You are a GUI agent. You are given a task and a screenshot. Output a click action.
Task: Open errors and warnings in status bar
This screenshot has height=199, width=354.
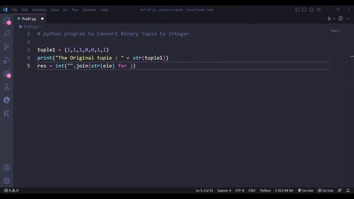(x=11, y=190)
